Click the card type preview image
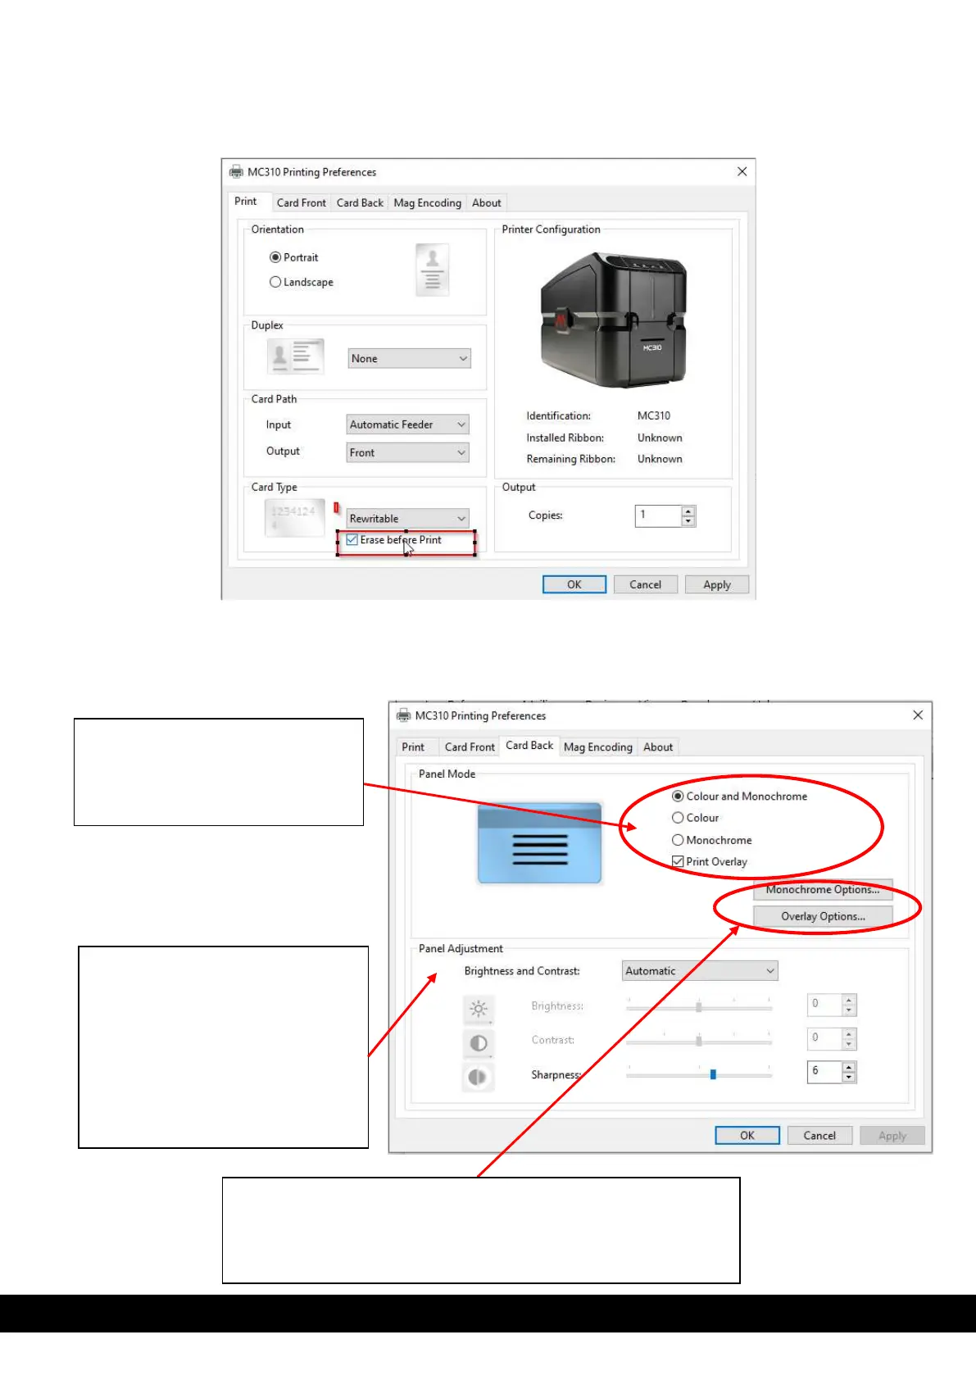The image size is (976, 1380). coord(295,518)
